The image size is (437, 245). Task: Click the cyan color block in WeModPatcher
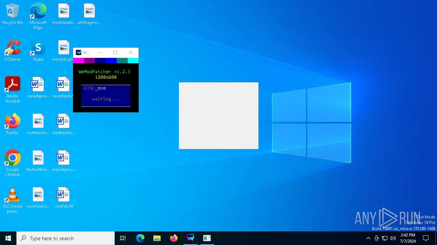point(133,61)
